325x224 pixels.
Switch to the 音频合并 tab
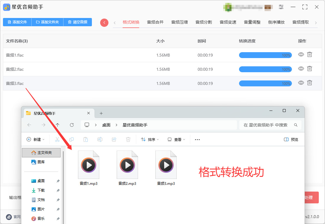coord(155,22)
